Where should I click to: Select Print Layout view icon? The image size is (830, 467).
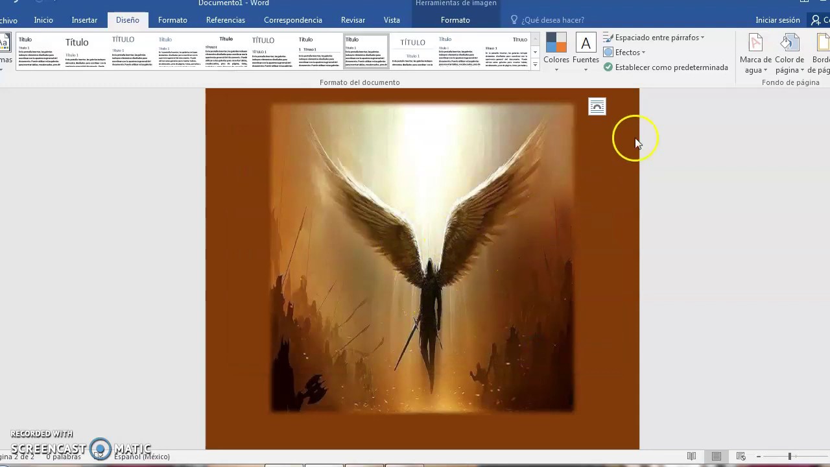click(717, 457)
